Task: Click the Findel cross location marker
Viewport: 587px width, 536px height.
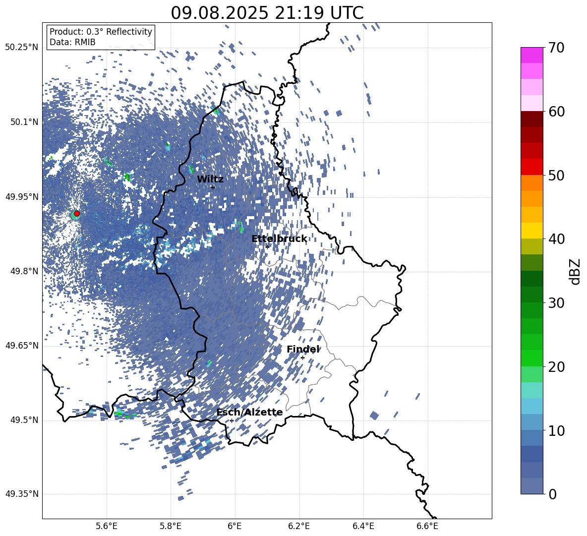Action: pyautogui.click(x=302, y=357)
